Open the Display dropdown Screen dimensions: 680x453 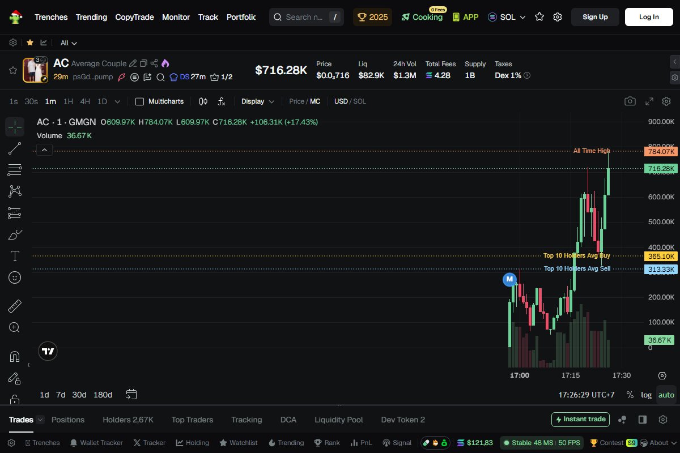[x=258, y=101]
